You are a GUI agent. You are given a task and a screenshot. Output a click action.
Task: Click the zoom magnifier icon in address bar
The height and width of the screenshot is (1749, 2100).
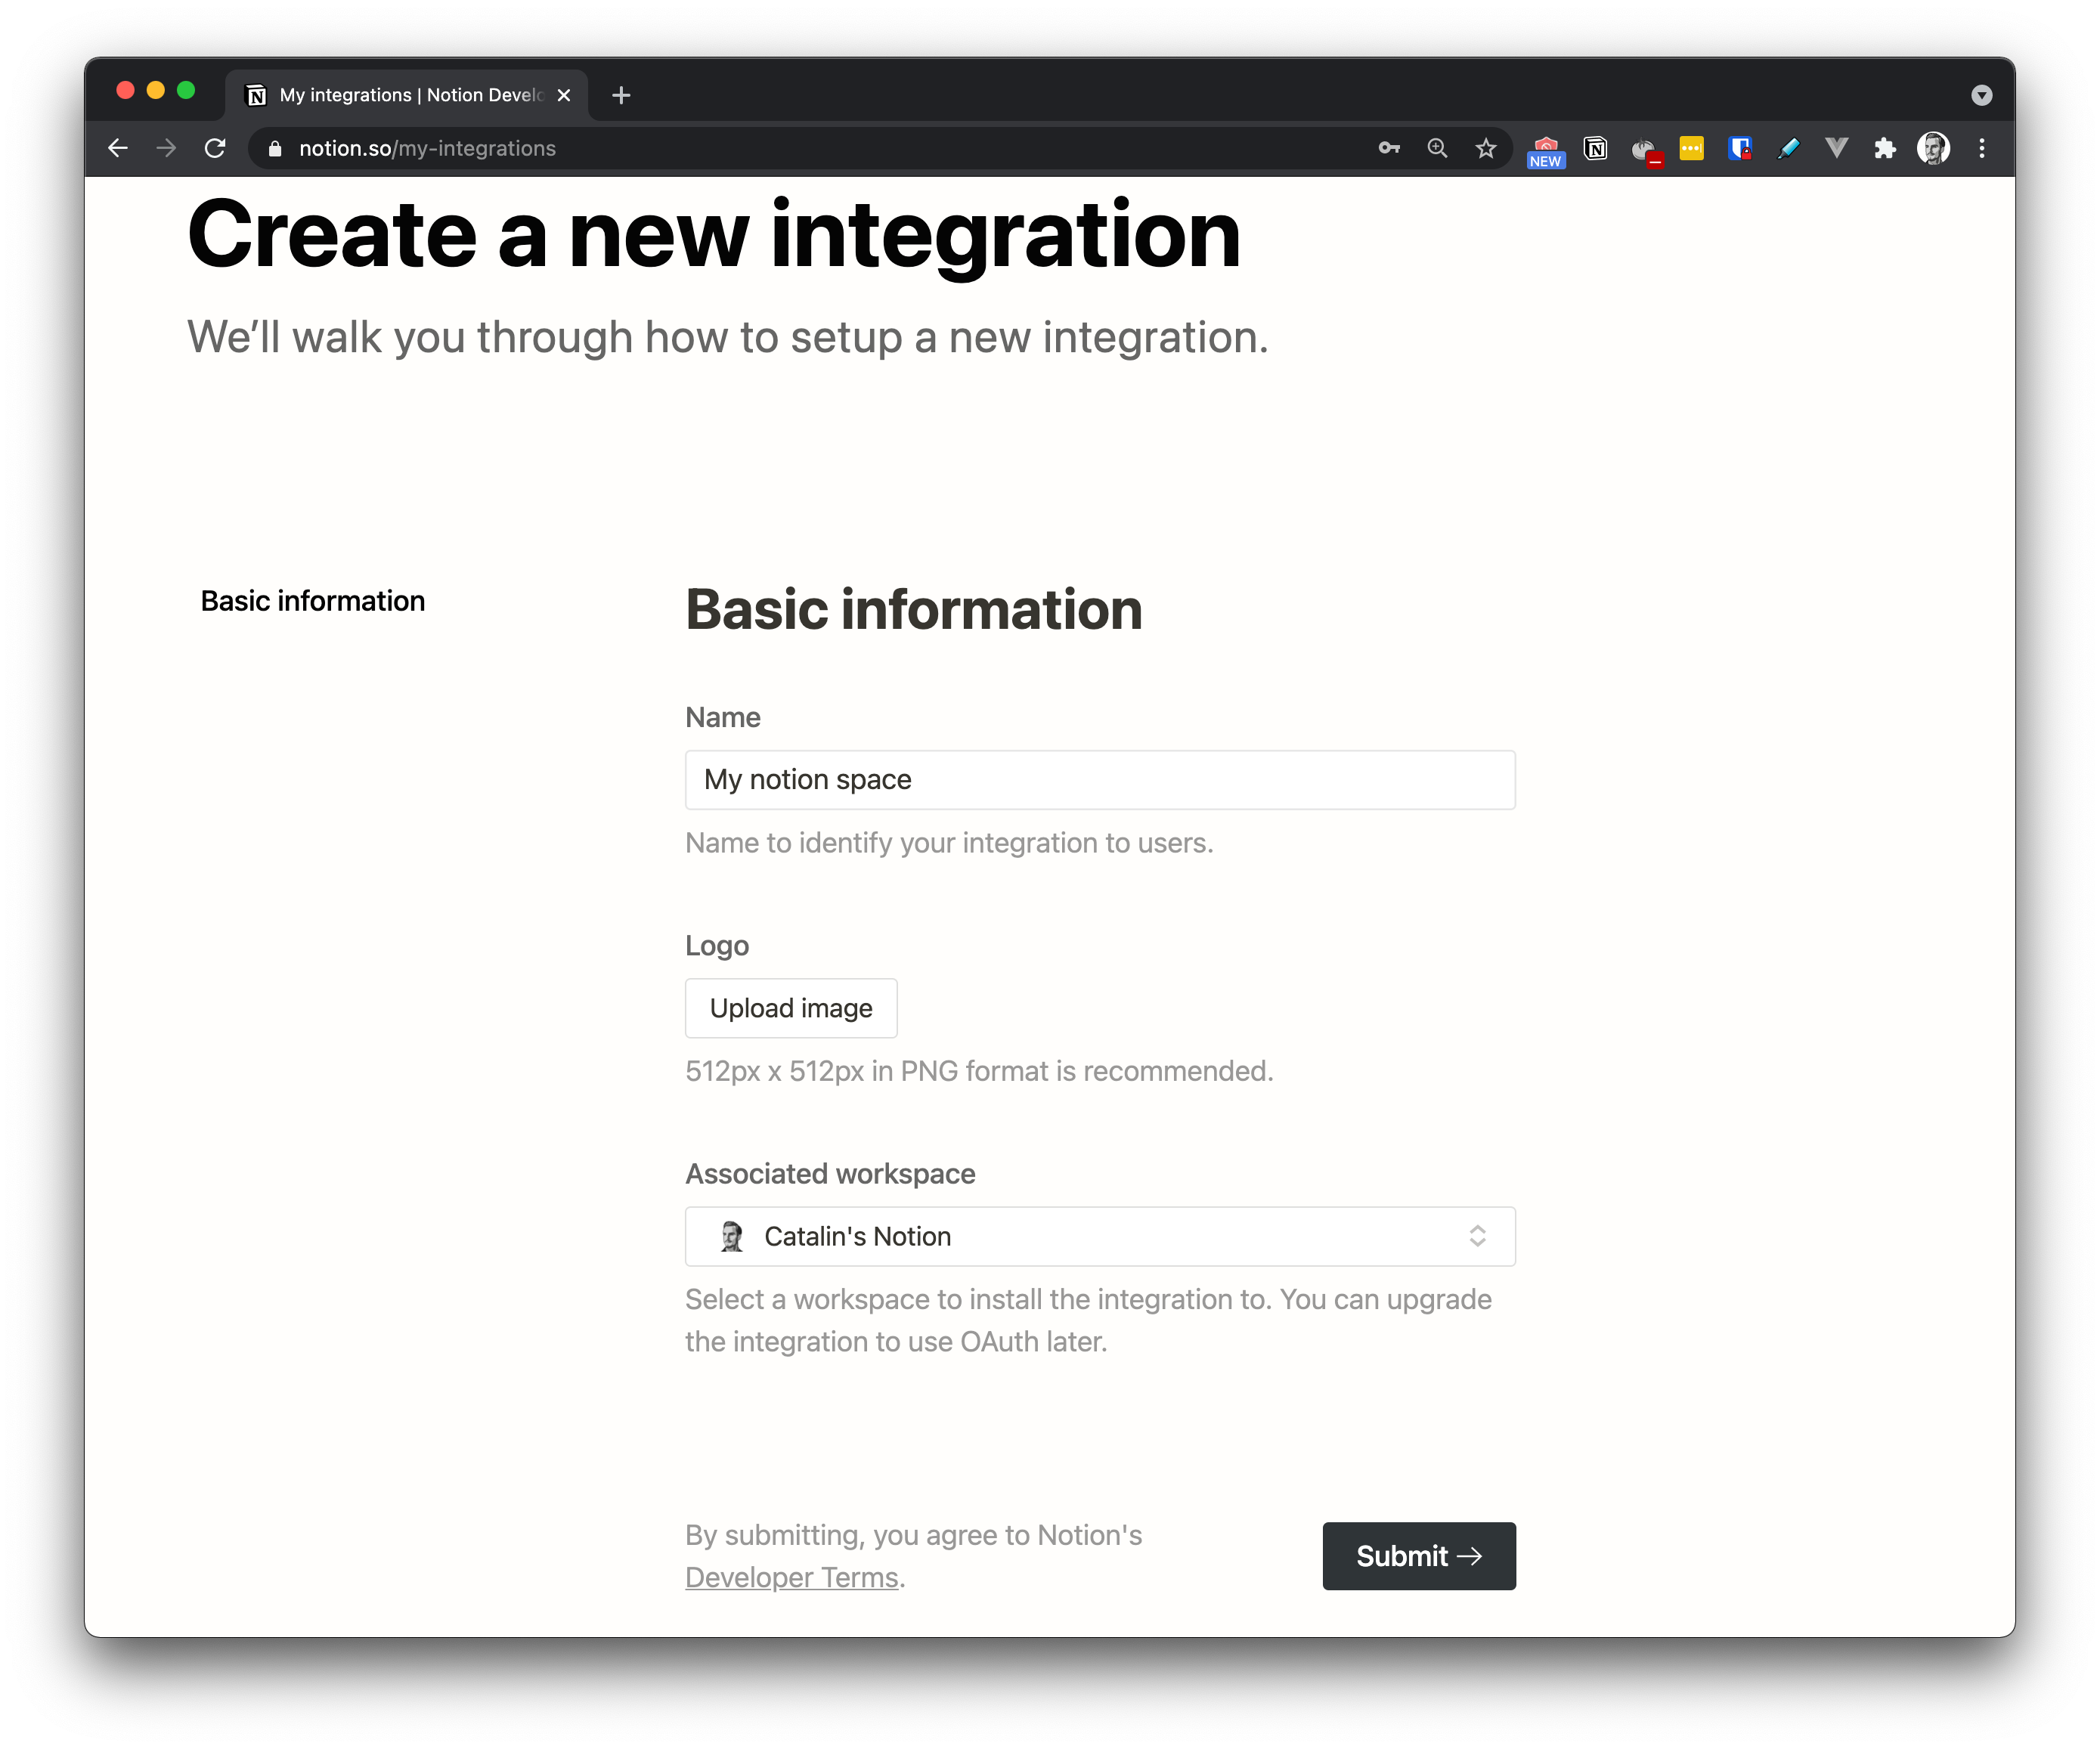point(1437,148)
